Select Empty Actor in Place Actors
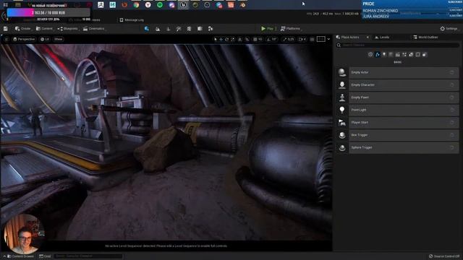 [x=397, y=72]
